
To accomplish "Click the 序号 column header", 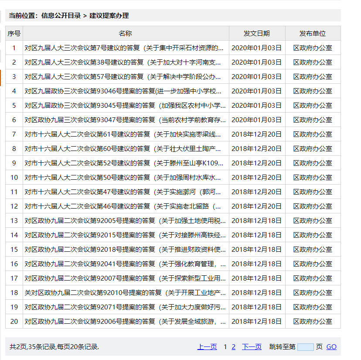I will pos(14,34).
